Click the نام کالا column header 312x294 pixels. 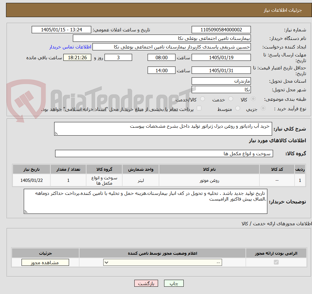click(x=209, y=169)
